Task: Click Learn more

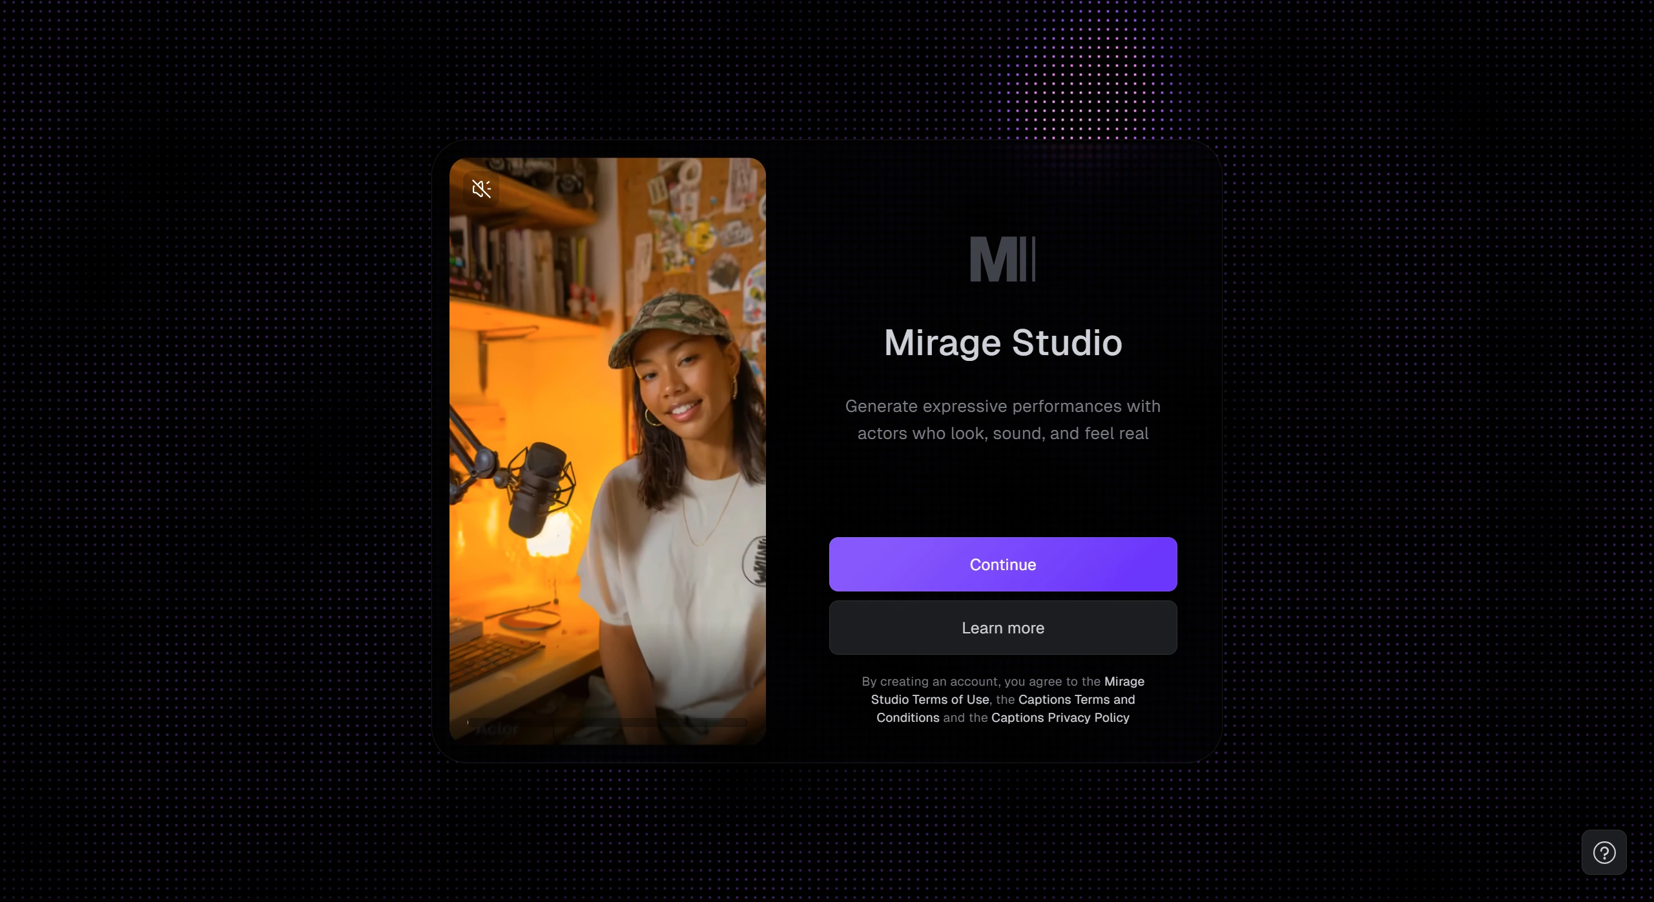Action: pos(1002,627)
